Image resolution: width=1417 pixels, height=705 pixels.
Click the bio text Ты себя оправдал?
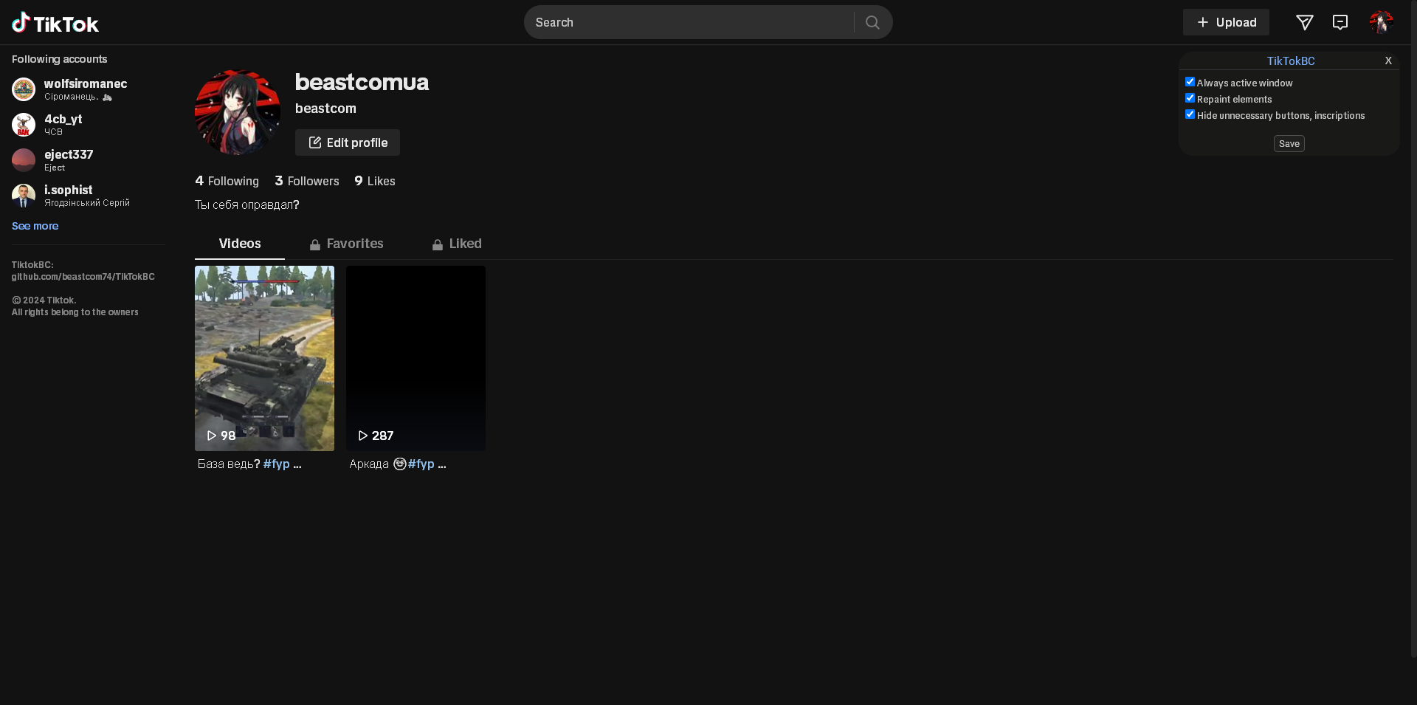pyautogui.click(x=246, y=204)
